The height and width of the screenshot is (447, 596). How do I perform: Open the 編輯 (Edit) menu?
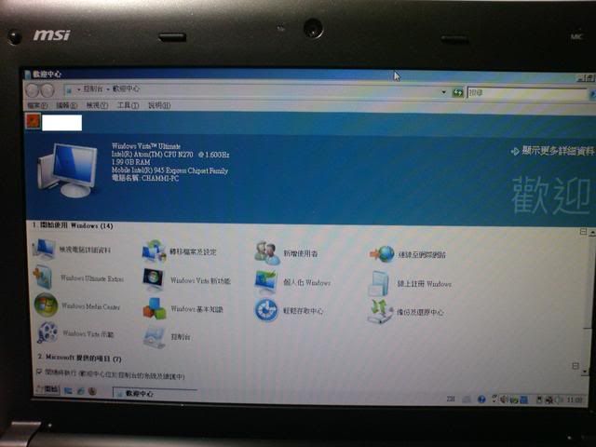click(x=66, y=105)
